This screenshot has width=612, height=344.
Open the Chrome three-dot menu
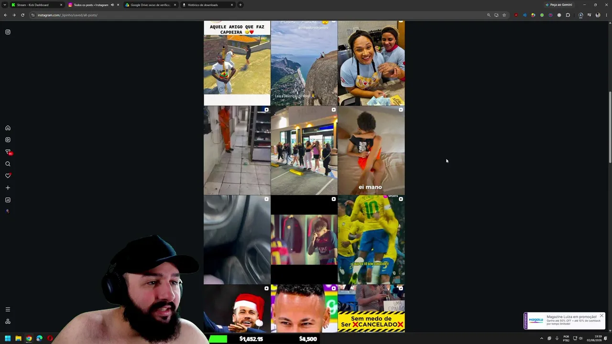(x=606, y=15)
